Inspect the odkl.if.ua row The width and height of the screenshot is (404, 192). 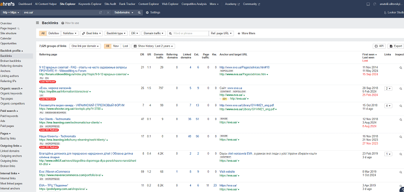pos(400,154)
